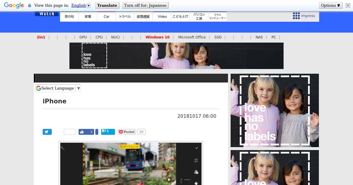Click the Microsoft Office topic link
The image size is (353, 185).
click(192, 37)
